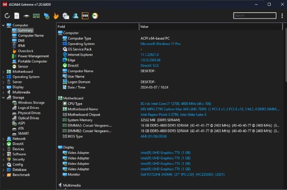Click the Refresh toolbar icon

coord(7,16)
